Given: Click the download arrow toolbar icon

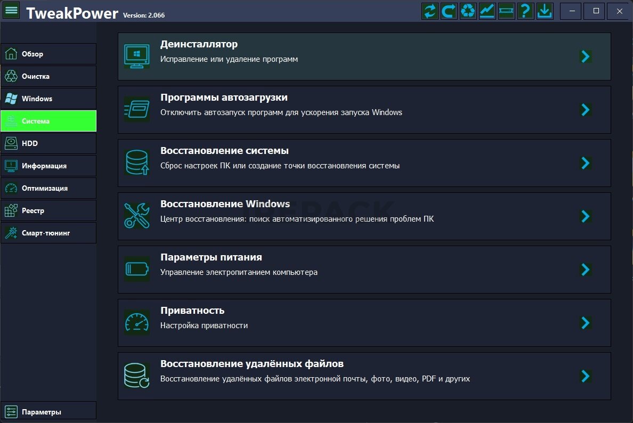Looking at the screenshot, I should [545, 11].
